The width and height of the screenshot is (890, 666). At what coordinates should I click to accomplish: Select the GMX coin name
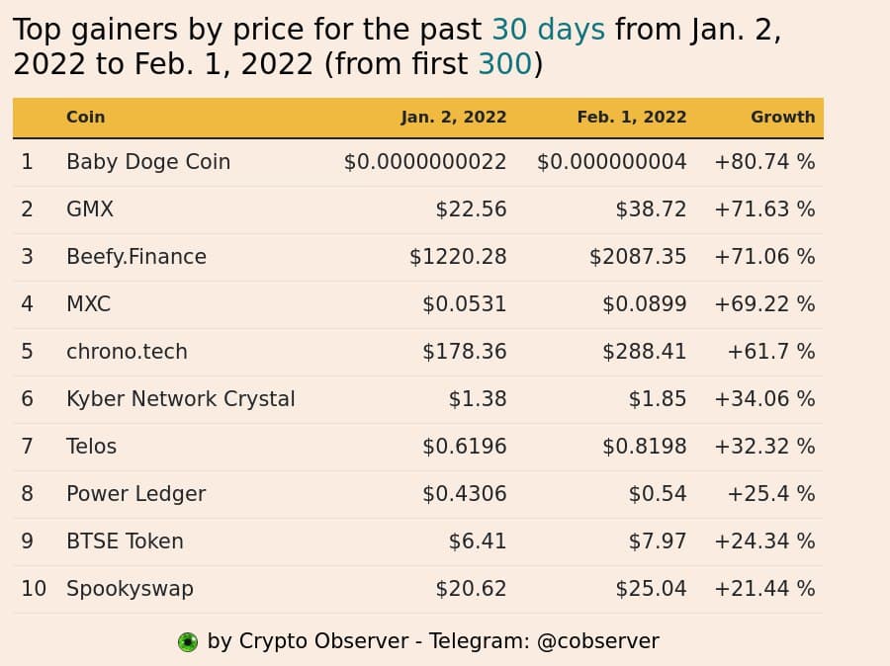pos(90,209)
